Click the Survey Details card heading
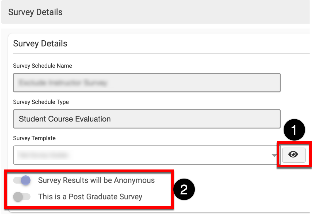312x214 pixels. 40,43
